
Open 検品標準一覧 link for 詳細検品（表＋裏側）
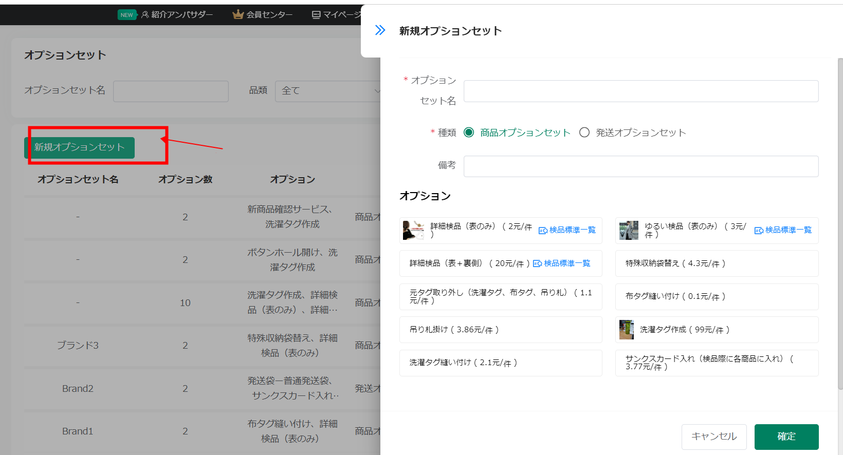click(x=561, y=263)
